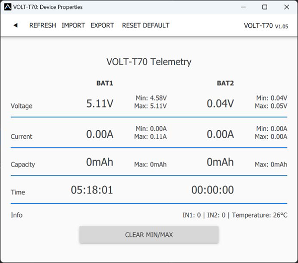Screen dimensions: 298x263
Task: Click the Time row label
Action: click(x=18, y=192)
